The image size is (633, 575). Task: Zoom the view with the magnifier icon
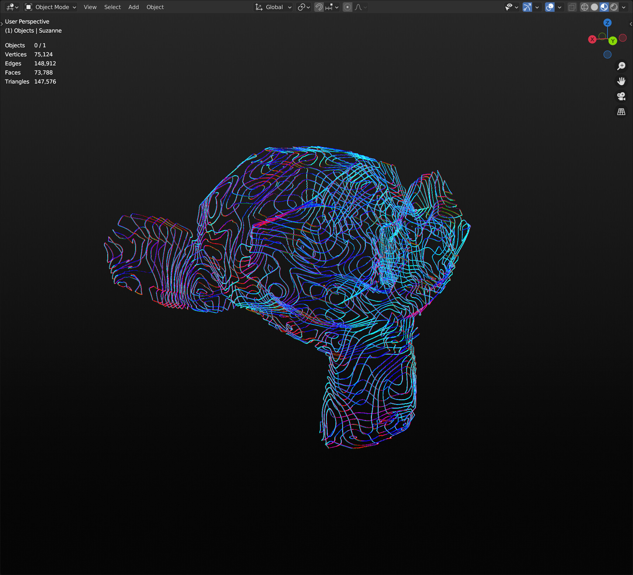pos(621,66)
